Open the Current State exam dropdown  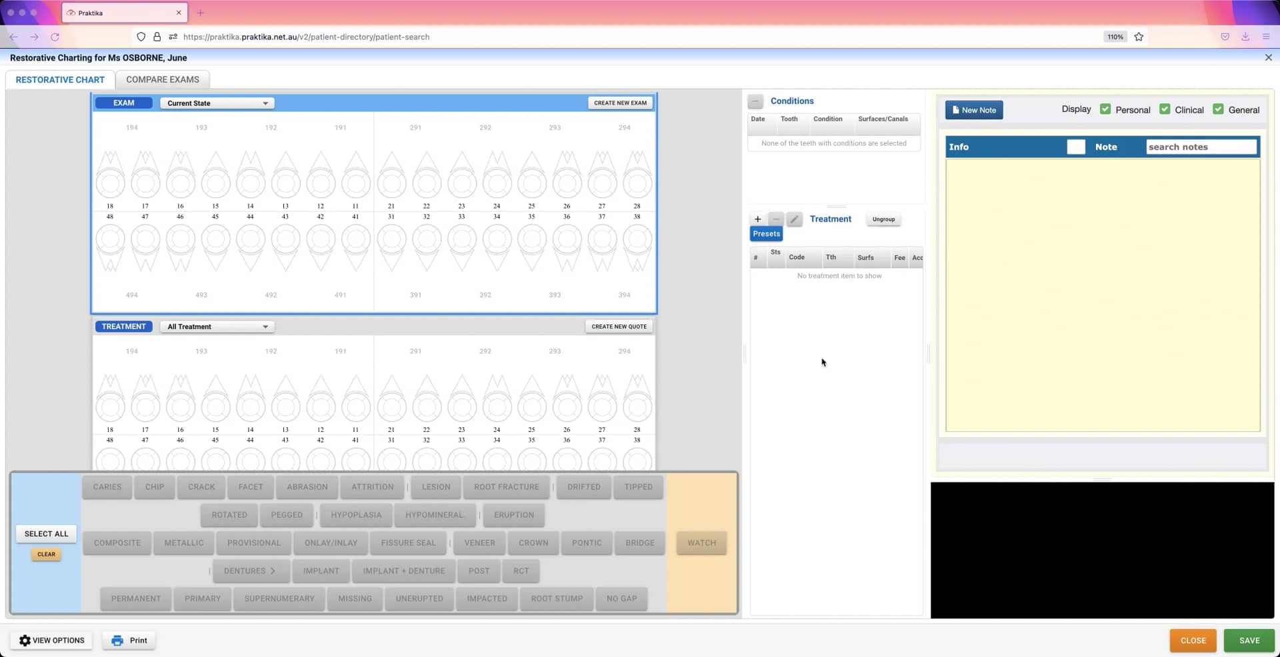click(217, 103)
